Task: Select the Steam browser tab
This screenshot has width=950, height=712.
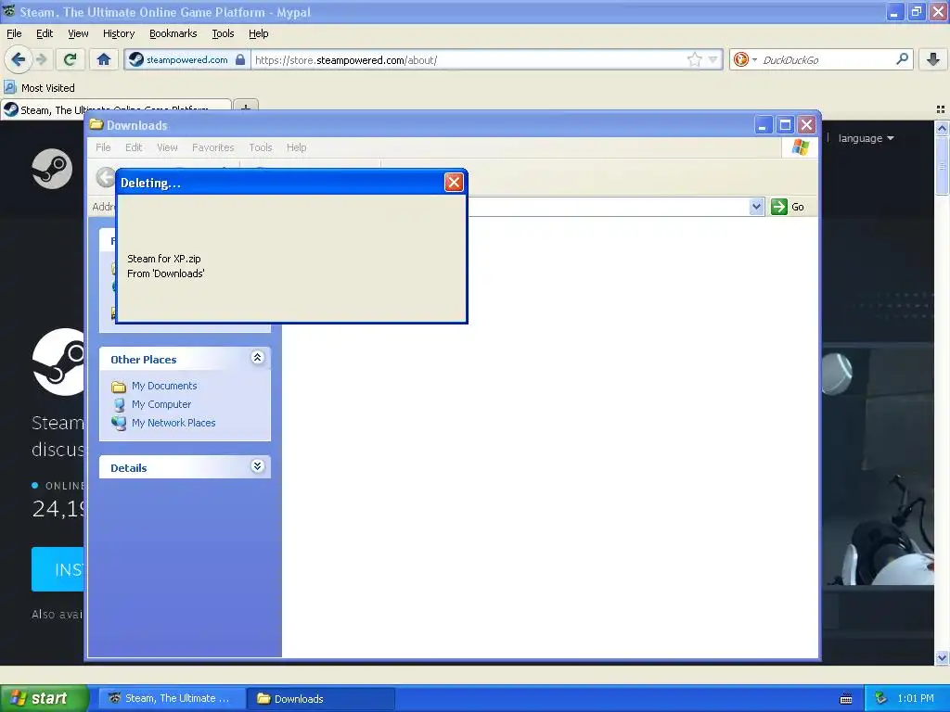Action: (115, 109)
